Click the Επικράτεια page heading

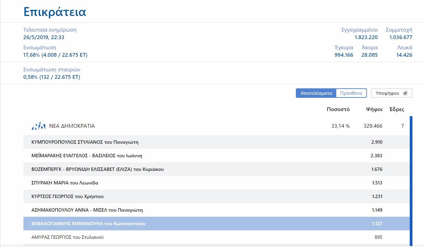point(55,12)
